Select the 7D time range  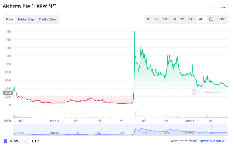tap(157, 19)
